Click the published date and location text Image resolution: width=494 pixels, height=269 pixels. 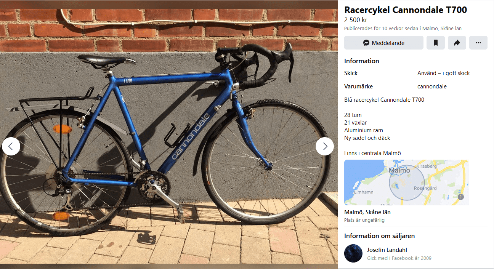point(403,29)
